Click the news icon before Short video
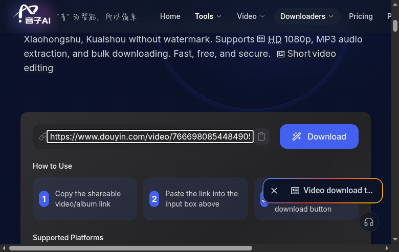This screenshot has height=252, width=399. [280, 54]
